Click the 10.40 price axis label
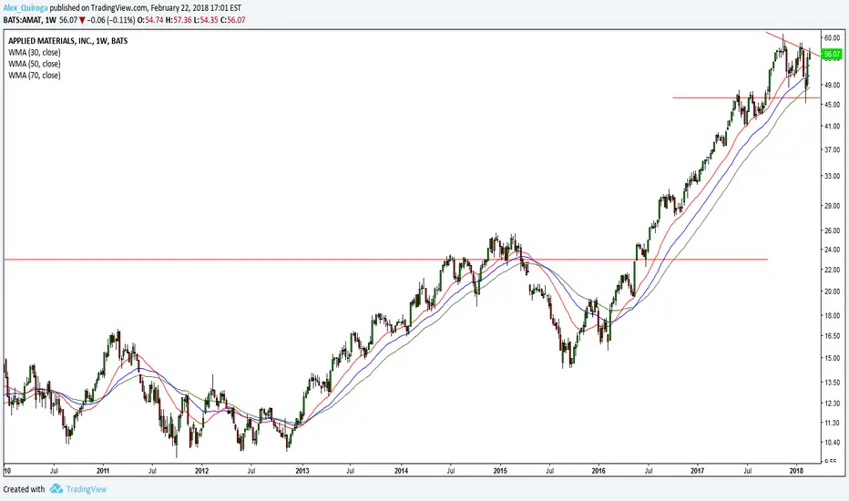This screenshot has width=849, height=501. pos(831,443)
